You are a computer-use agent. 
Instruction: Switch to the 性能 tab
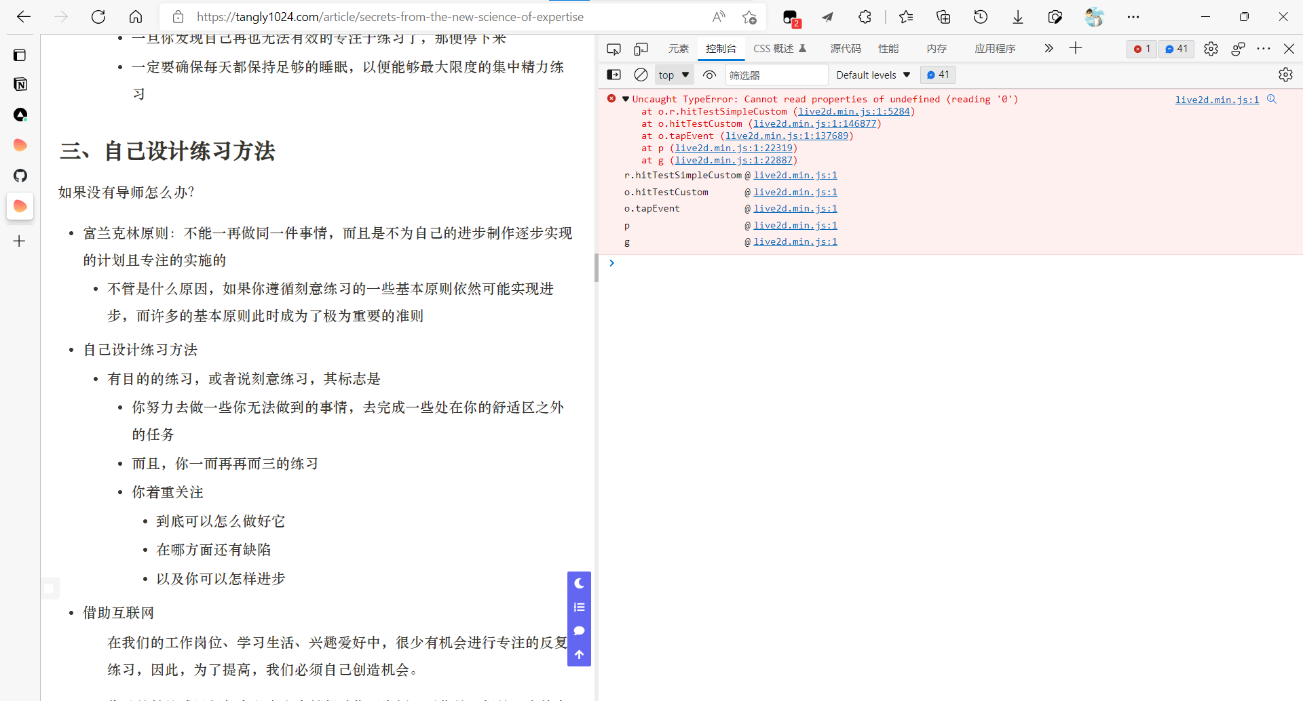(x=888, y=49)
